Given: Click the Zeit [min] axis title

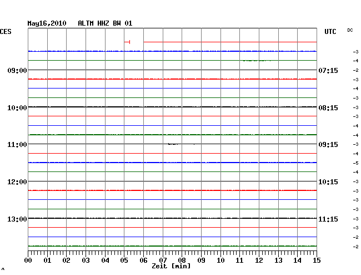Looking at the screenshot, I should 171,266.
